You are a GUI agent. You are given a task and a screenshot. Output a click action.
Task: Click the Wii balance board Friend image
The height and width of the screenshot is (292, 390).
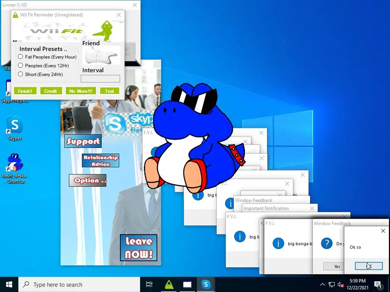click(101, 56)
